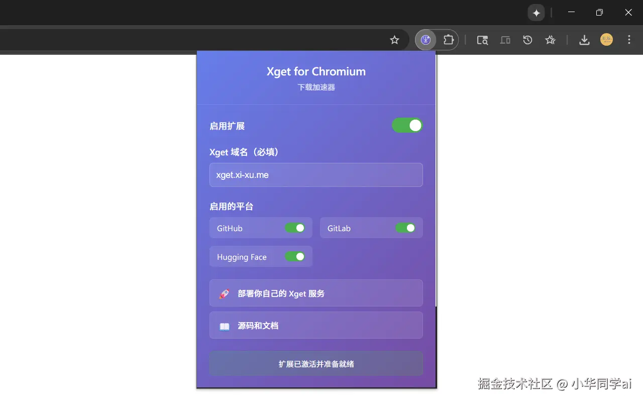Click the Xget domain input field

[x=316, y=175]
